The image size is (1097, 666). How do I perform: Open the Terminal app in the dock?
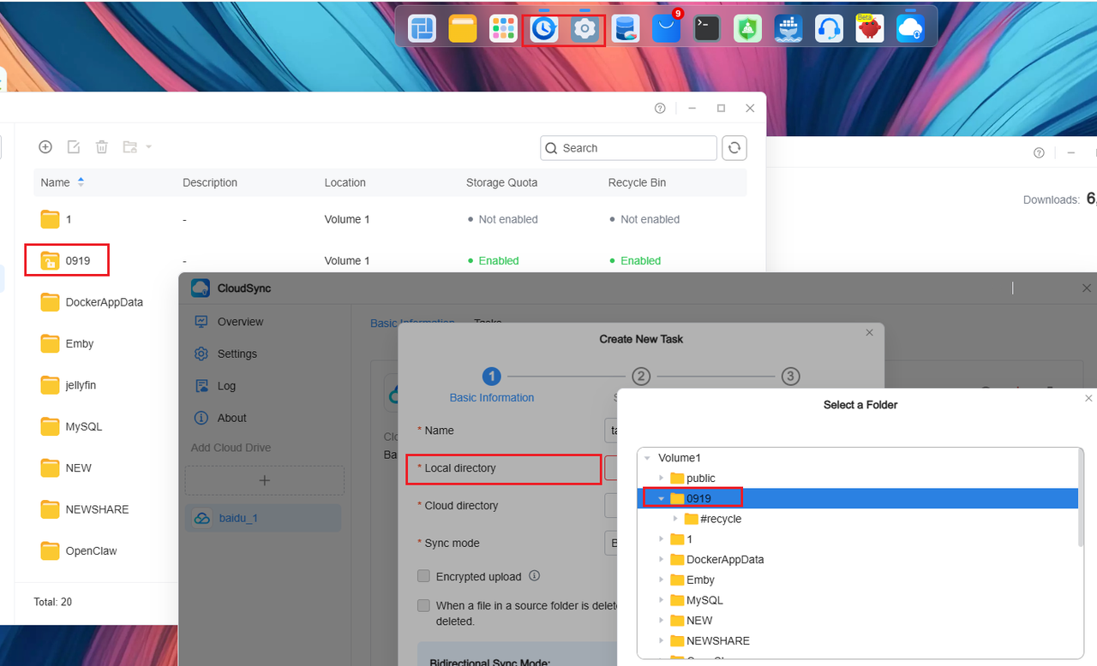point(706,28)
